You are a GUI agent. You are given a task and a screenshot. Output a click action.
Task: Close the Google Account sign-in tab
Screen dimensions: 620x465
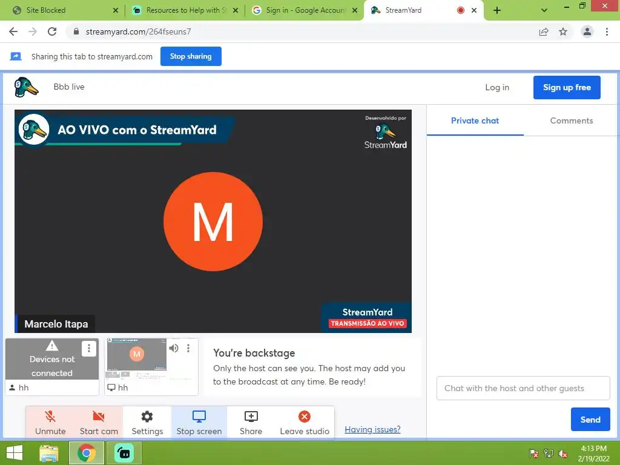tap(355, 10)
